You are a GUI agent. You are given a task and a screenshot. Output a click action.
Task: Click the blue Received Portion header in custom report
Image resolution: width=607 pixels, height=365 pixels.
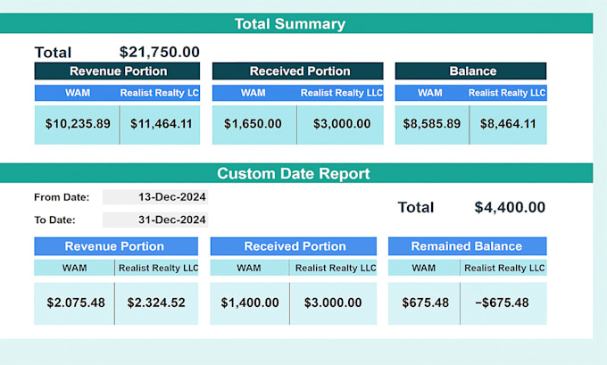click(294, 246)
